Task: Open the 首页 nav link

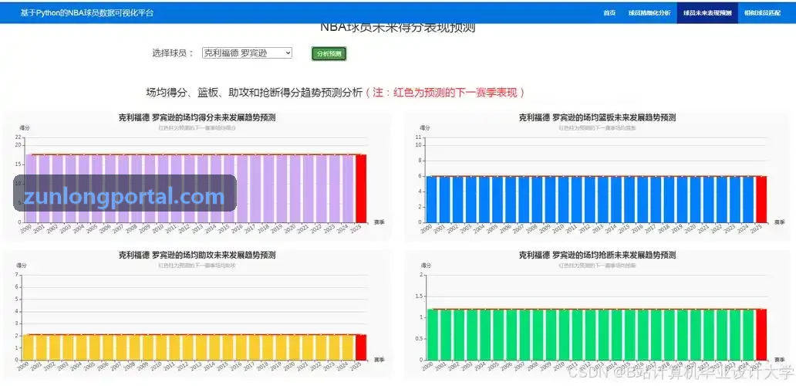Action: pyautogui.click(x=609, y=12)
